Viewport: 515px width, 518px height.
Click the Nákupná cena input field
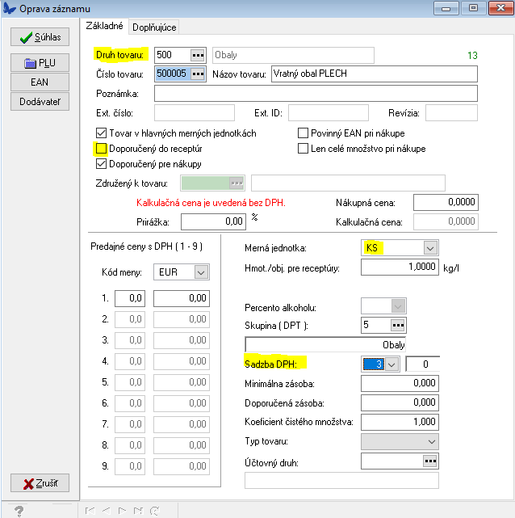445,202
